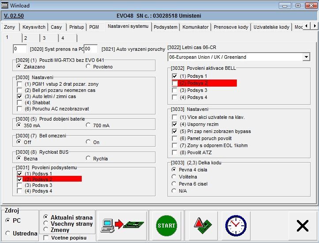Select 700 mA battery charge current

coord(88,125)
